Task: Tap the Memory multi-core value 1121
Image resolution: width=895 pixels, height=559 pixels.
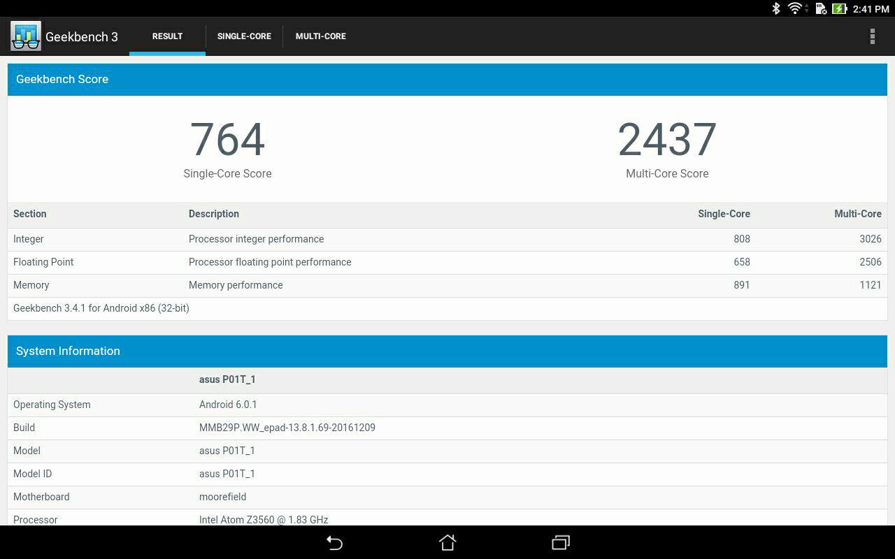Action: 871,285
